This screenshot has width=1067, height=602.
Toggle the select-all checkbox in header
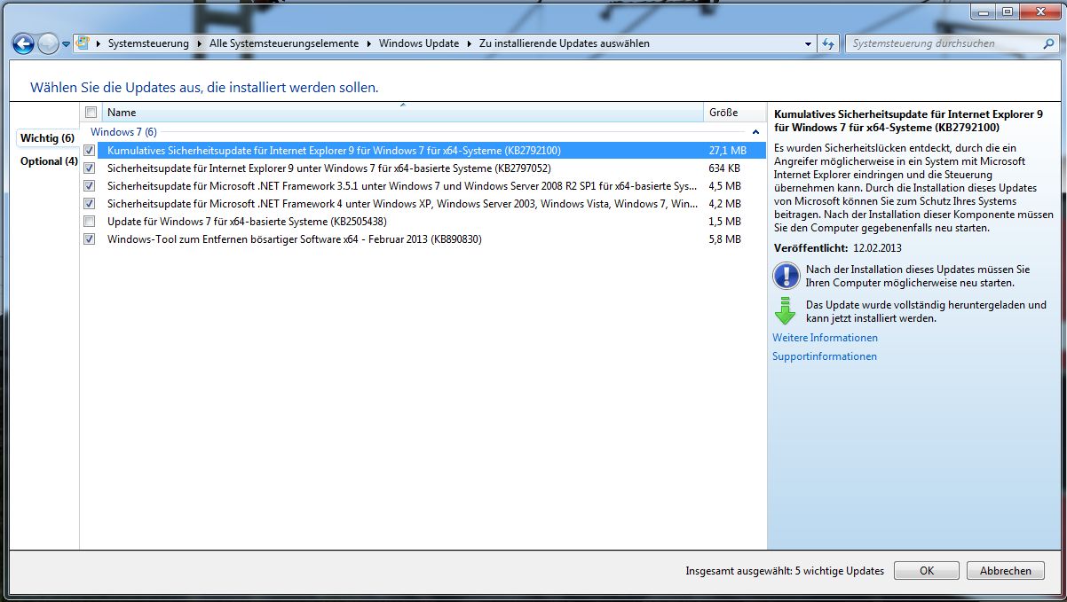[x=91, y=113]
